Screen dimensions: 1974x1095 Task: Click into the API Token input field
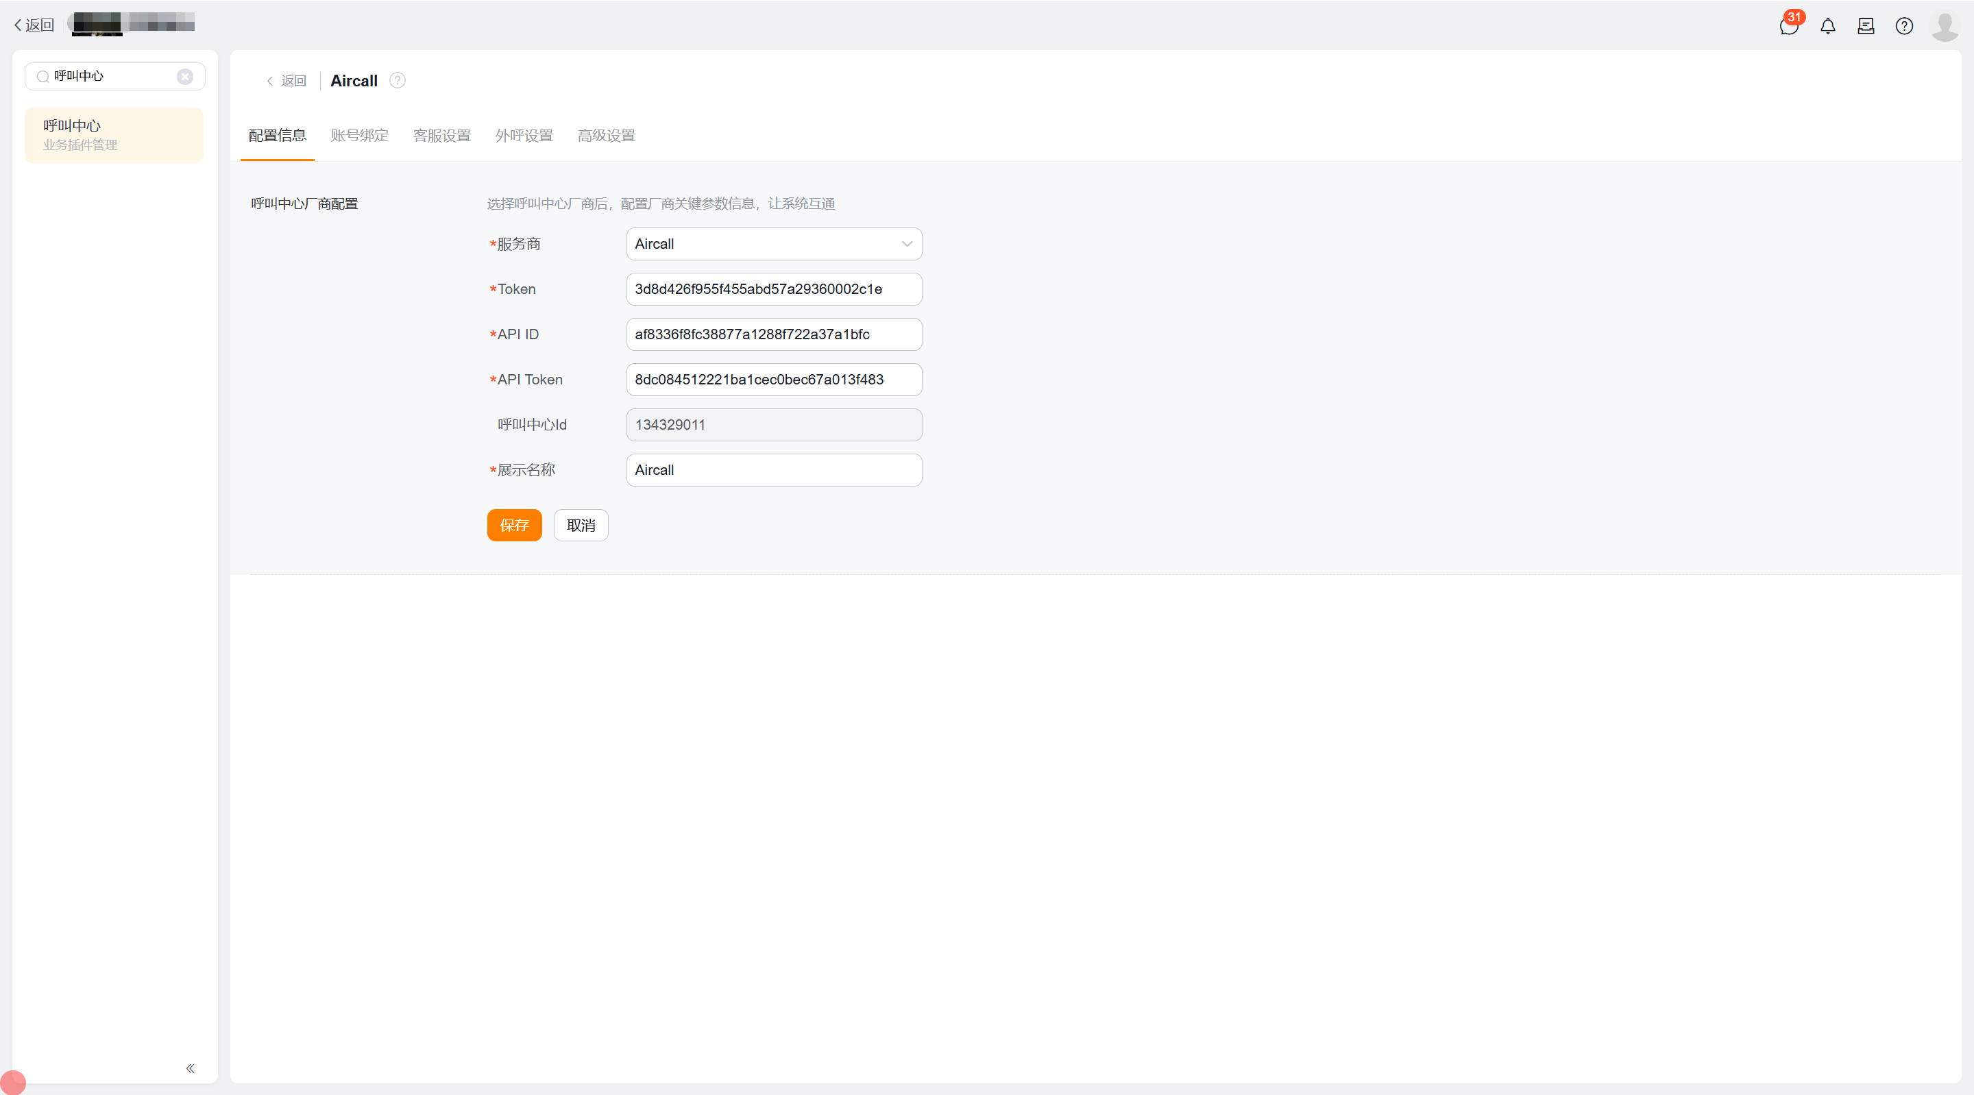pos(773,380)
